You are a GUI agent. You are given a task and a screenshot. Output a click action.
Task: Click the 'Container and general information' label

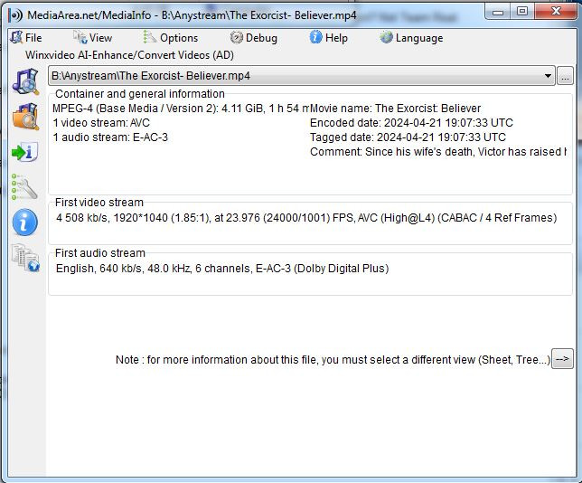point(140,94)
